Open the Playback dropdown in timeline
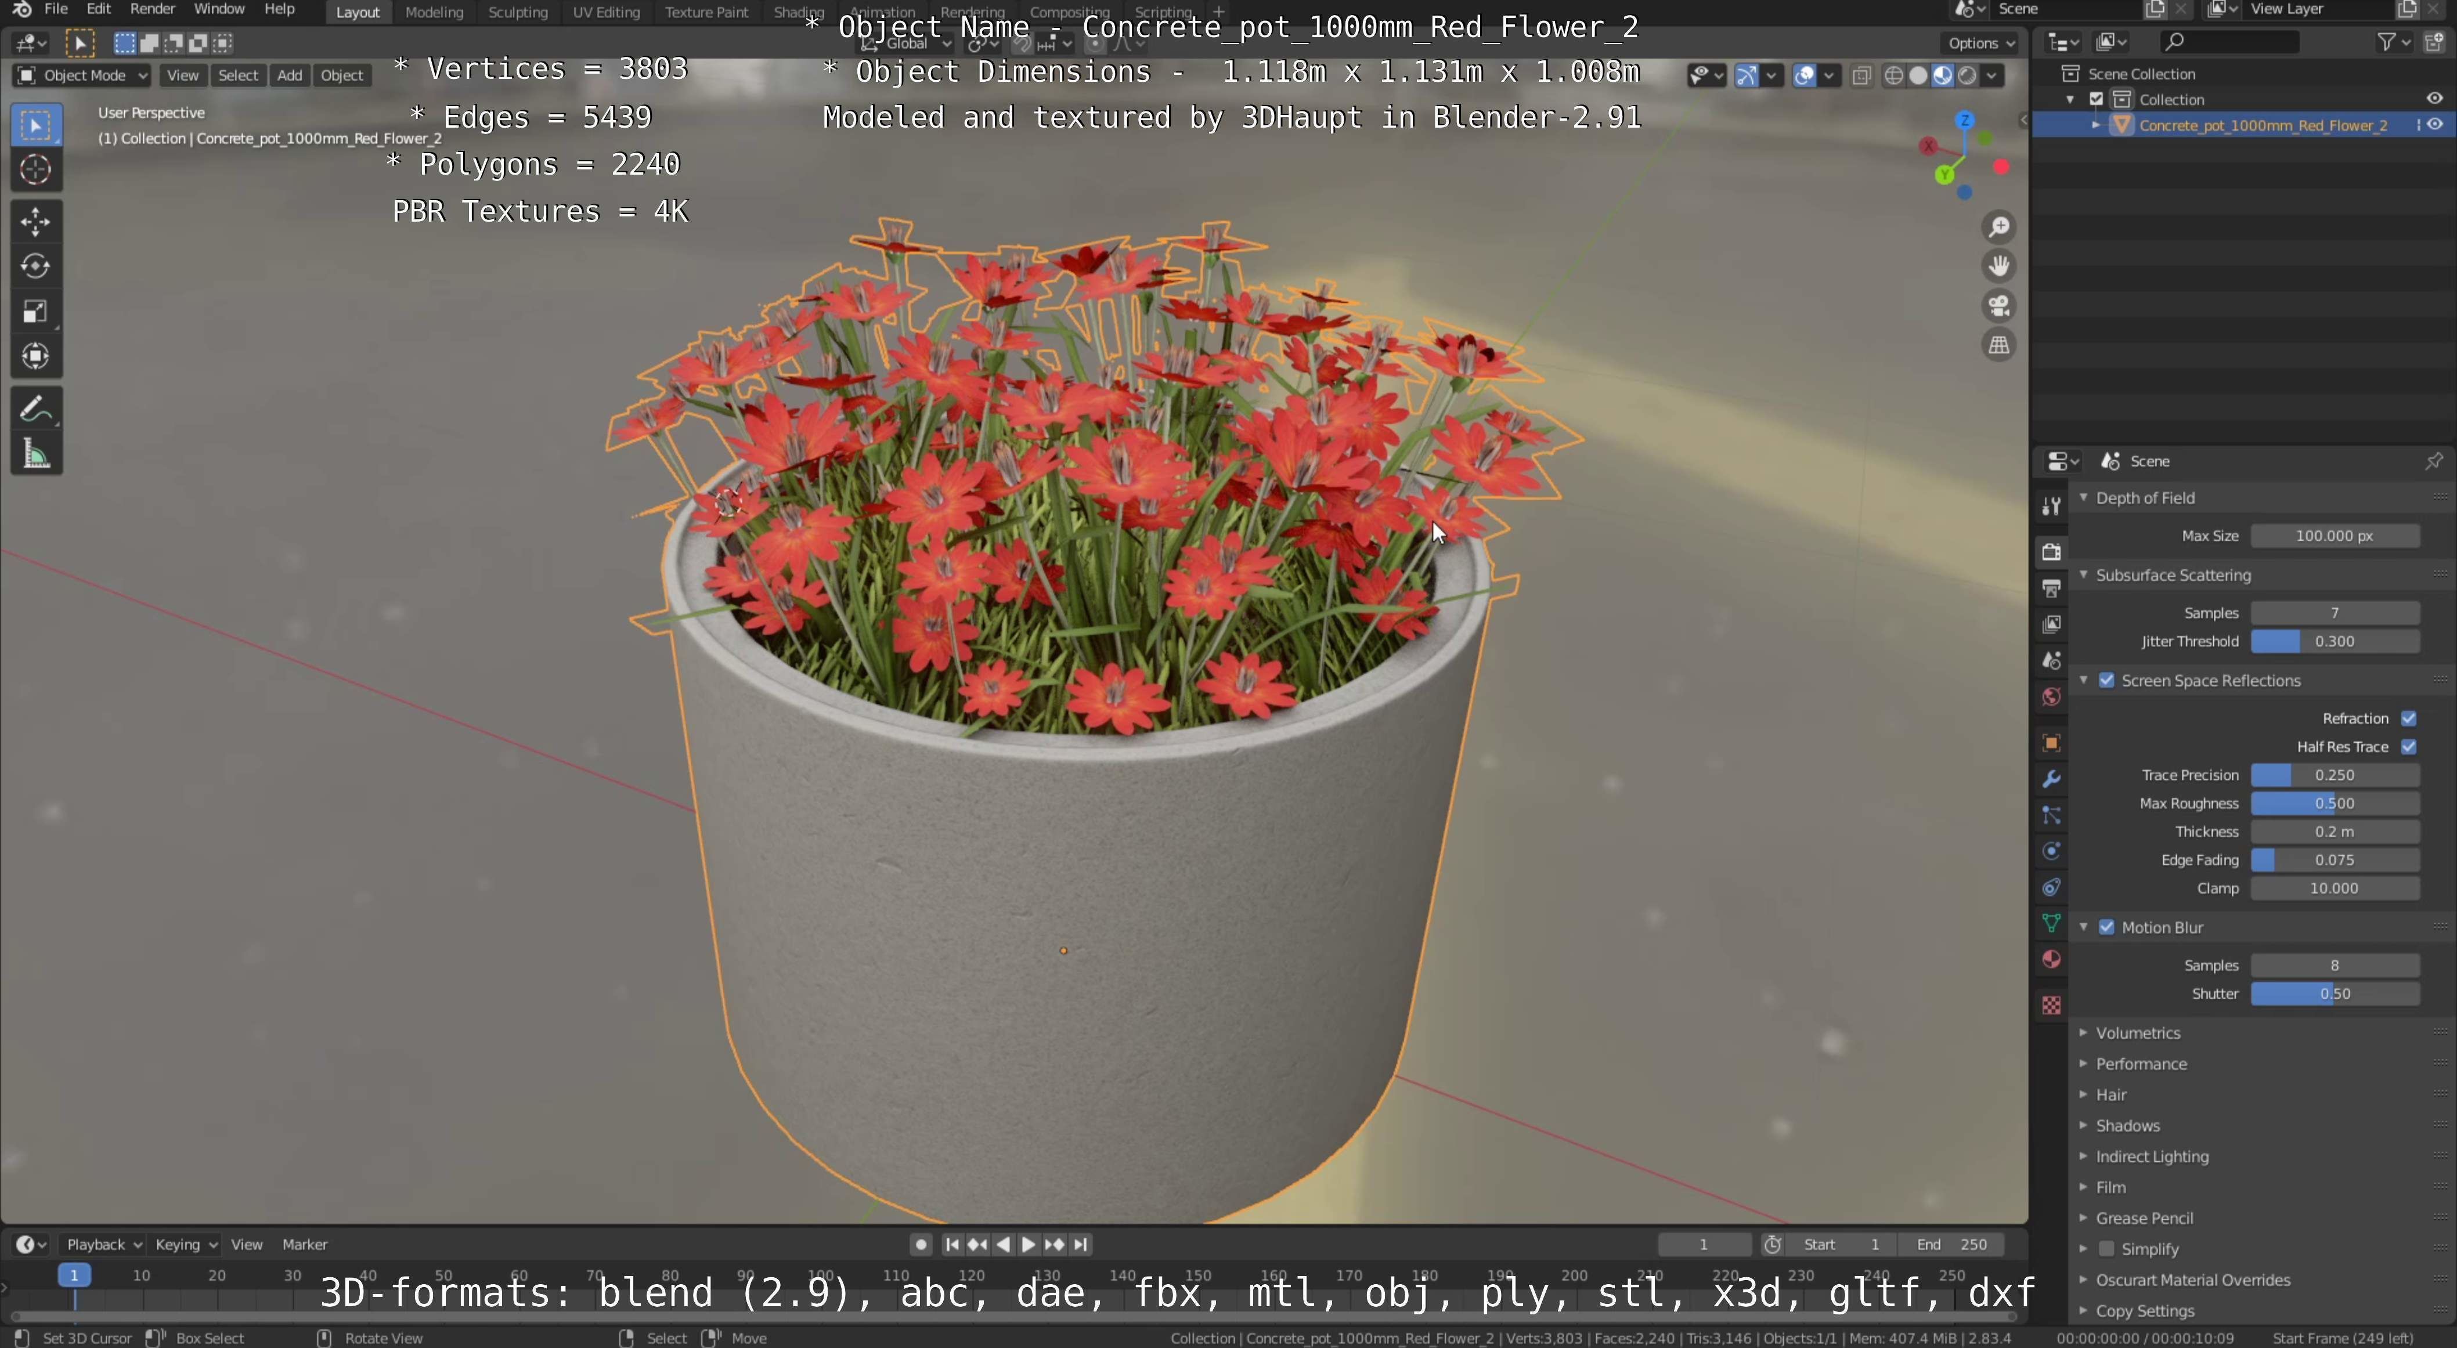This screenshot has height=1348, width=2457. click(x=103, y=1244)
